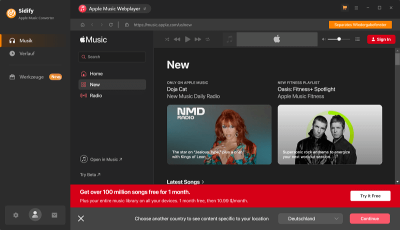Expand the Latest Songs section
Image resolution: width=400 pixels, height=230 pixels.
185,182
